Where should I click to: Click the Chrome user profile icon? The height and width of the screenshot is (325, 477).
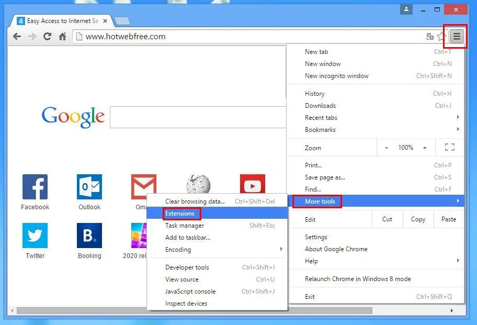406,9
